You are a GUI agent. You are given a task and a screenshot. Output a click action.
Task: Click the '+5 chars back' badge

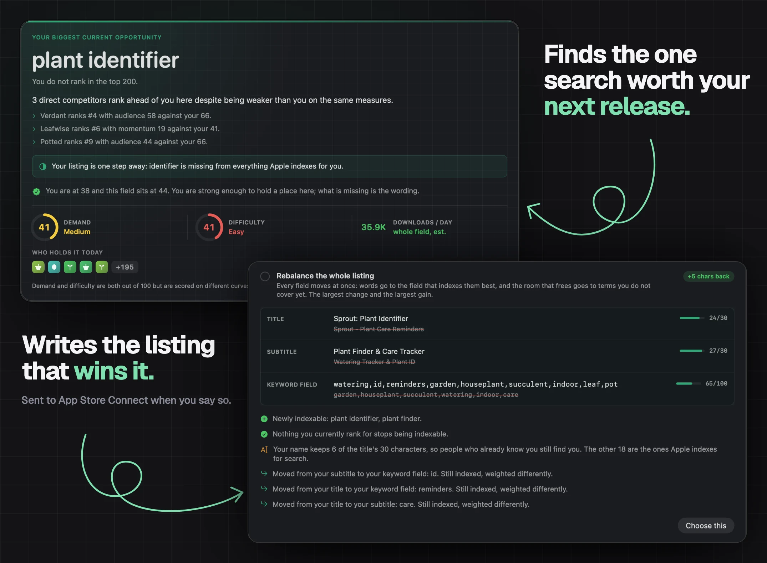coord(708,276)
